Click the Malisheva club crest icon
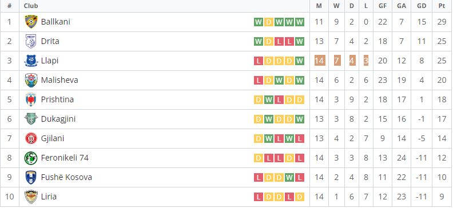 31,80
